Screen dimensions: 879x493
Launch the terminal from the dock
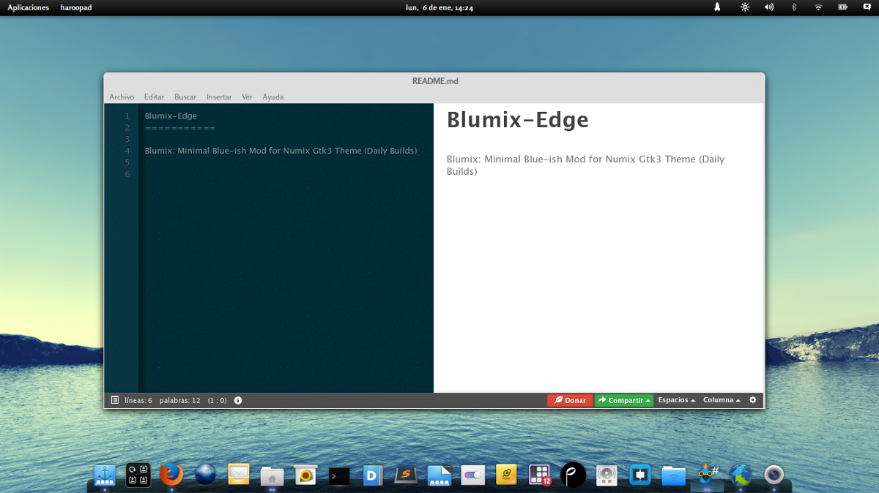(x=339, y=477)
